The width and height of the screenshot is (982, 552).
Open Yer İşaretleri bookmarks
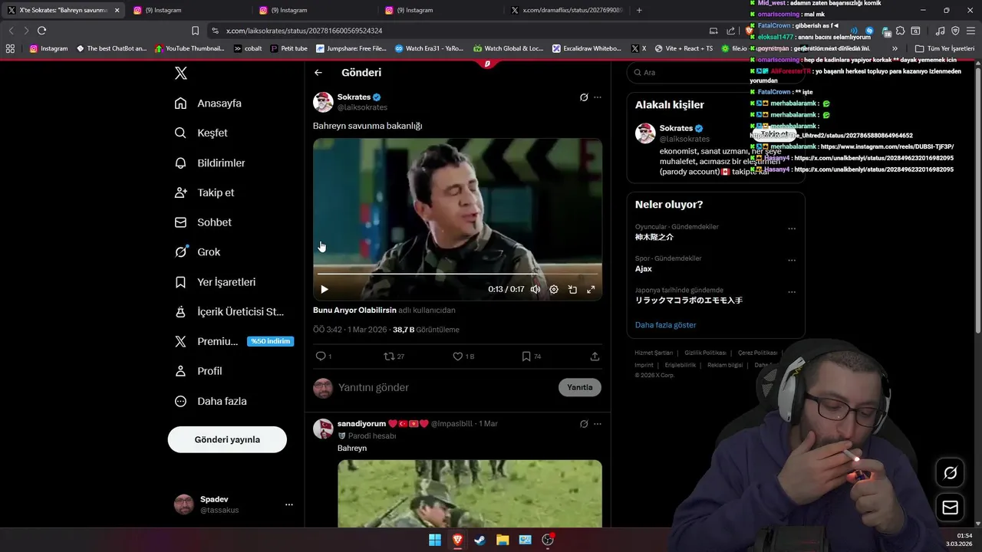(215, 282)
